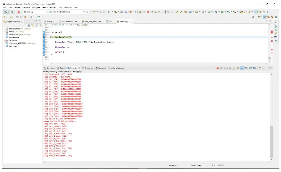
Task: Click the Project Explorer filter icon
Action: click(36, 25)
